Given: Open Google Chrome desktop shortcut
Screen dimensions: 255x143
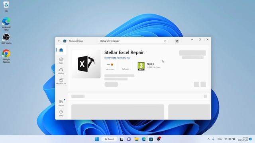Looking at the screenshot, I should point(6,56).
